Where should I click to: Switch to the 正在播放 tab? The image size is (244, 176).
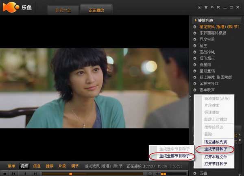tap(96, 10)
